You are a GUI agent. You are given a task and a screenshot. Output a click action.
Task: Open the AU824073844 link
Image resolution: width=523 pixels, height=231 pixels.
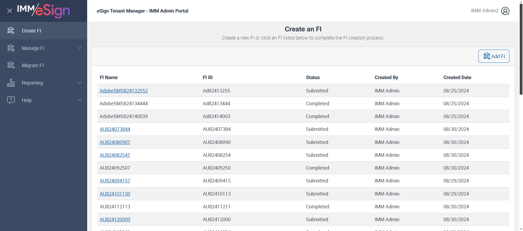pyautogui.click(x=115, y=129)
